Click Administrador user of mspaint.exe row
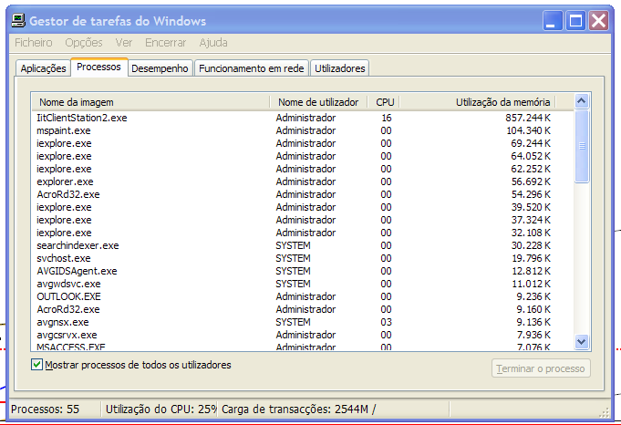Viewport: 621px width, 425px height. click(305, 130)
